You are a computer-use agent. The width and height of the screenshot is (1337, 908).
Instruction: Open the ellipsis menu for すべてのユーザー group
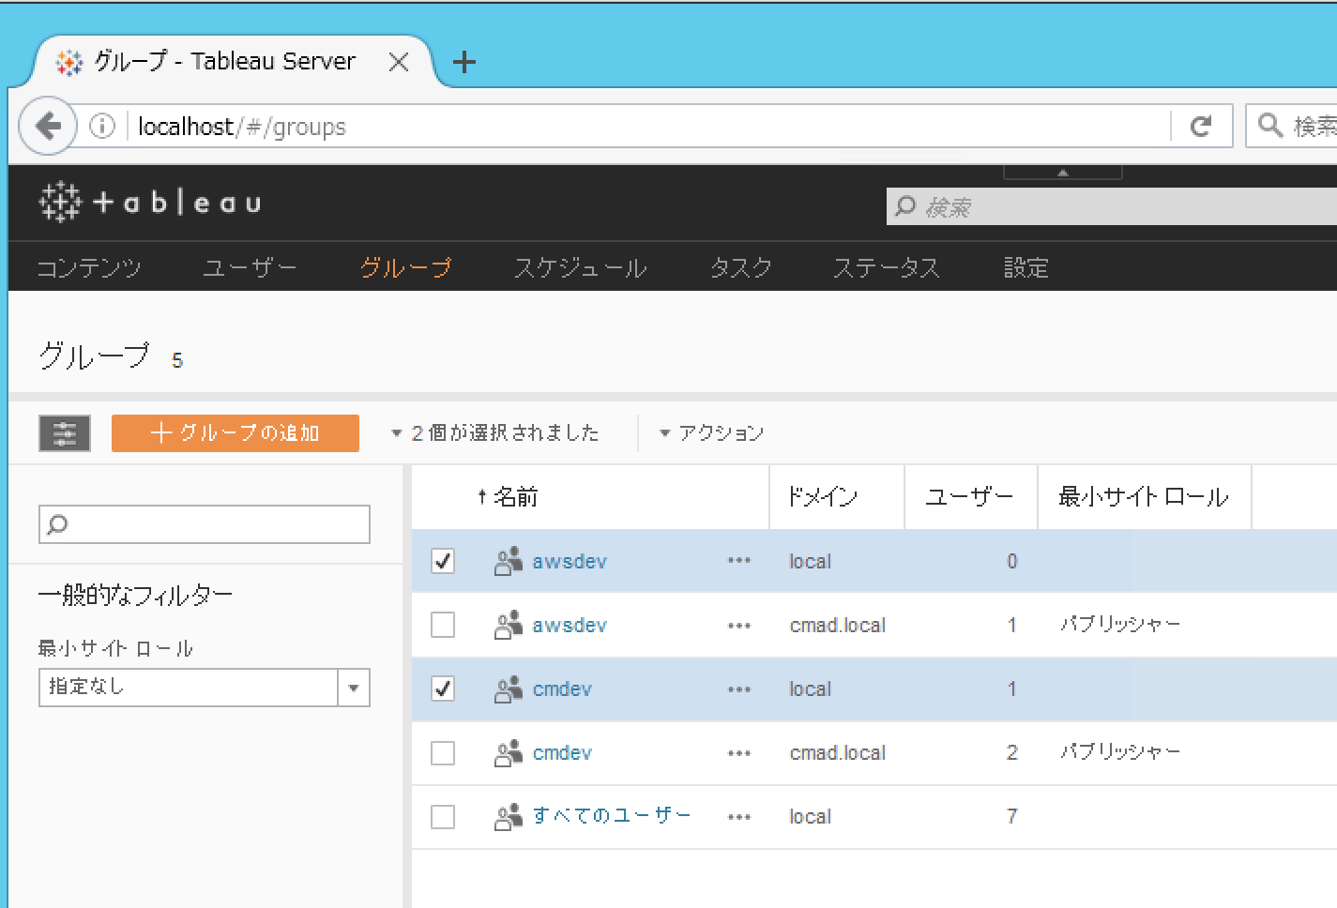[738, 817]
